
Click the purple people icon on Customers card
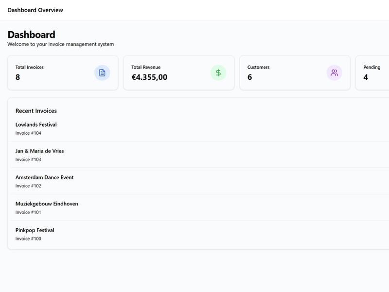[335, 73]
